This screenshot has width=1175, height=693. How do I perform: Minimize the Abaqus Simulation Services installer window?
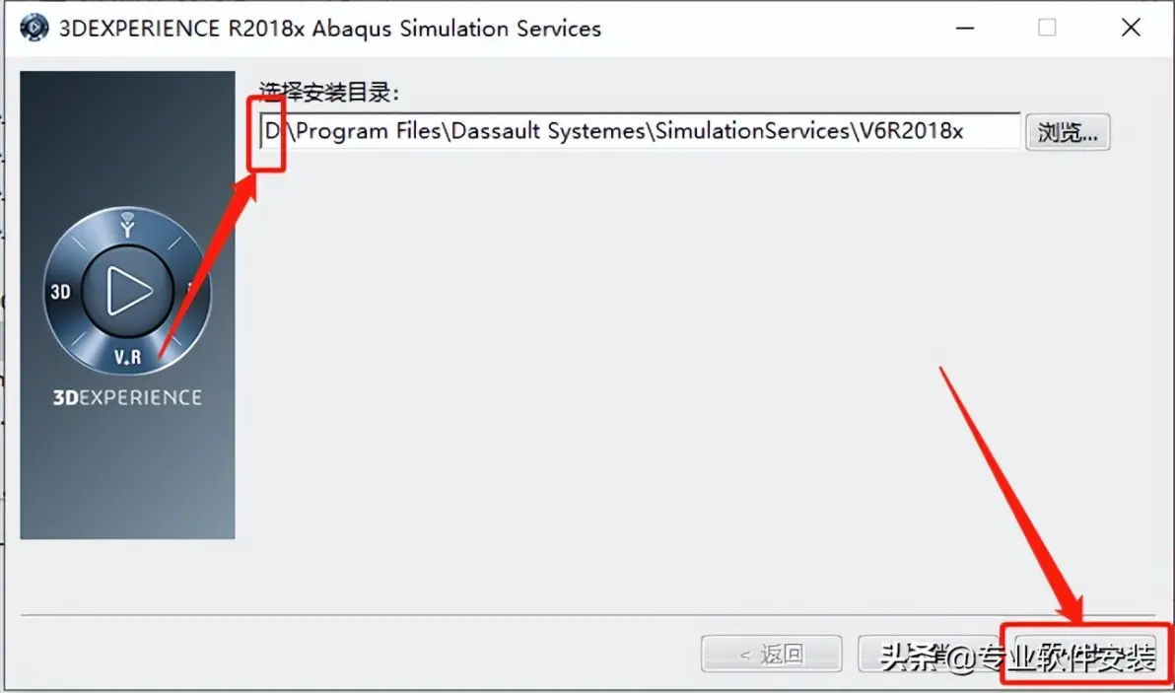[965, 29]
